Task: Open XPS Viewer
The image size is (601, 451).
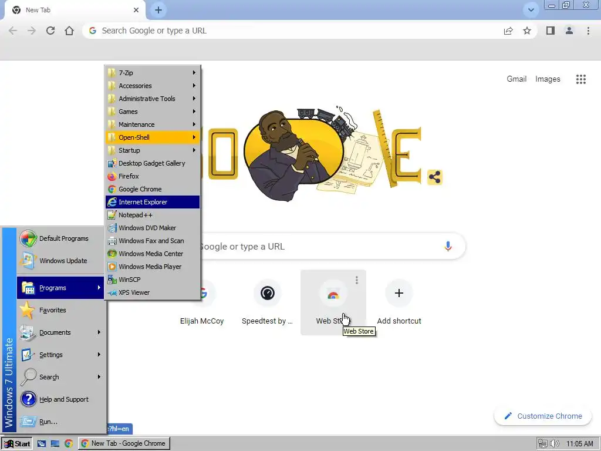Action: coord(153,292)
